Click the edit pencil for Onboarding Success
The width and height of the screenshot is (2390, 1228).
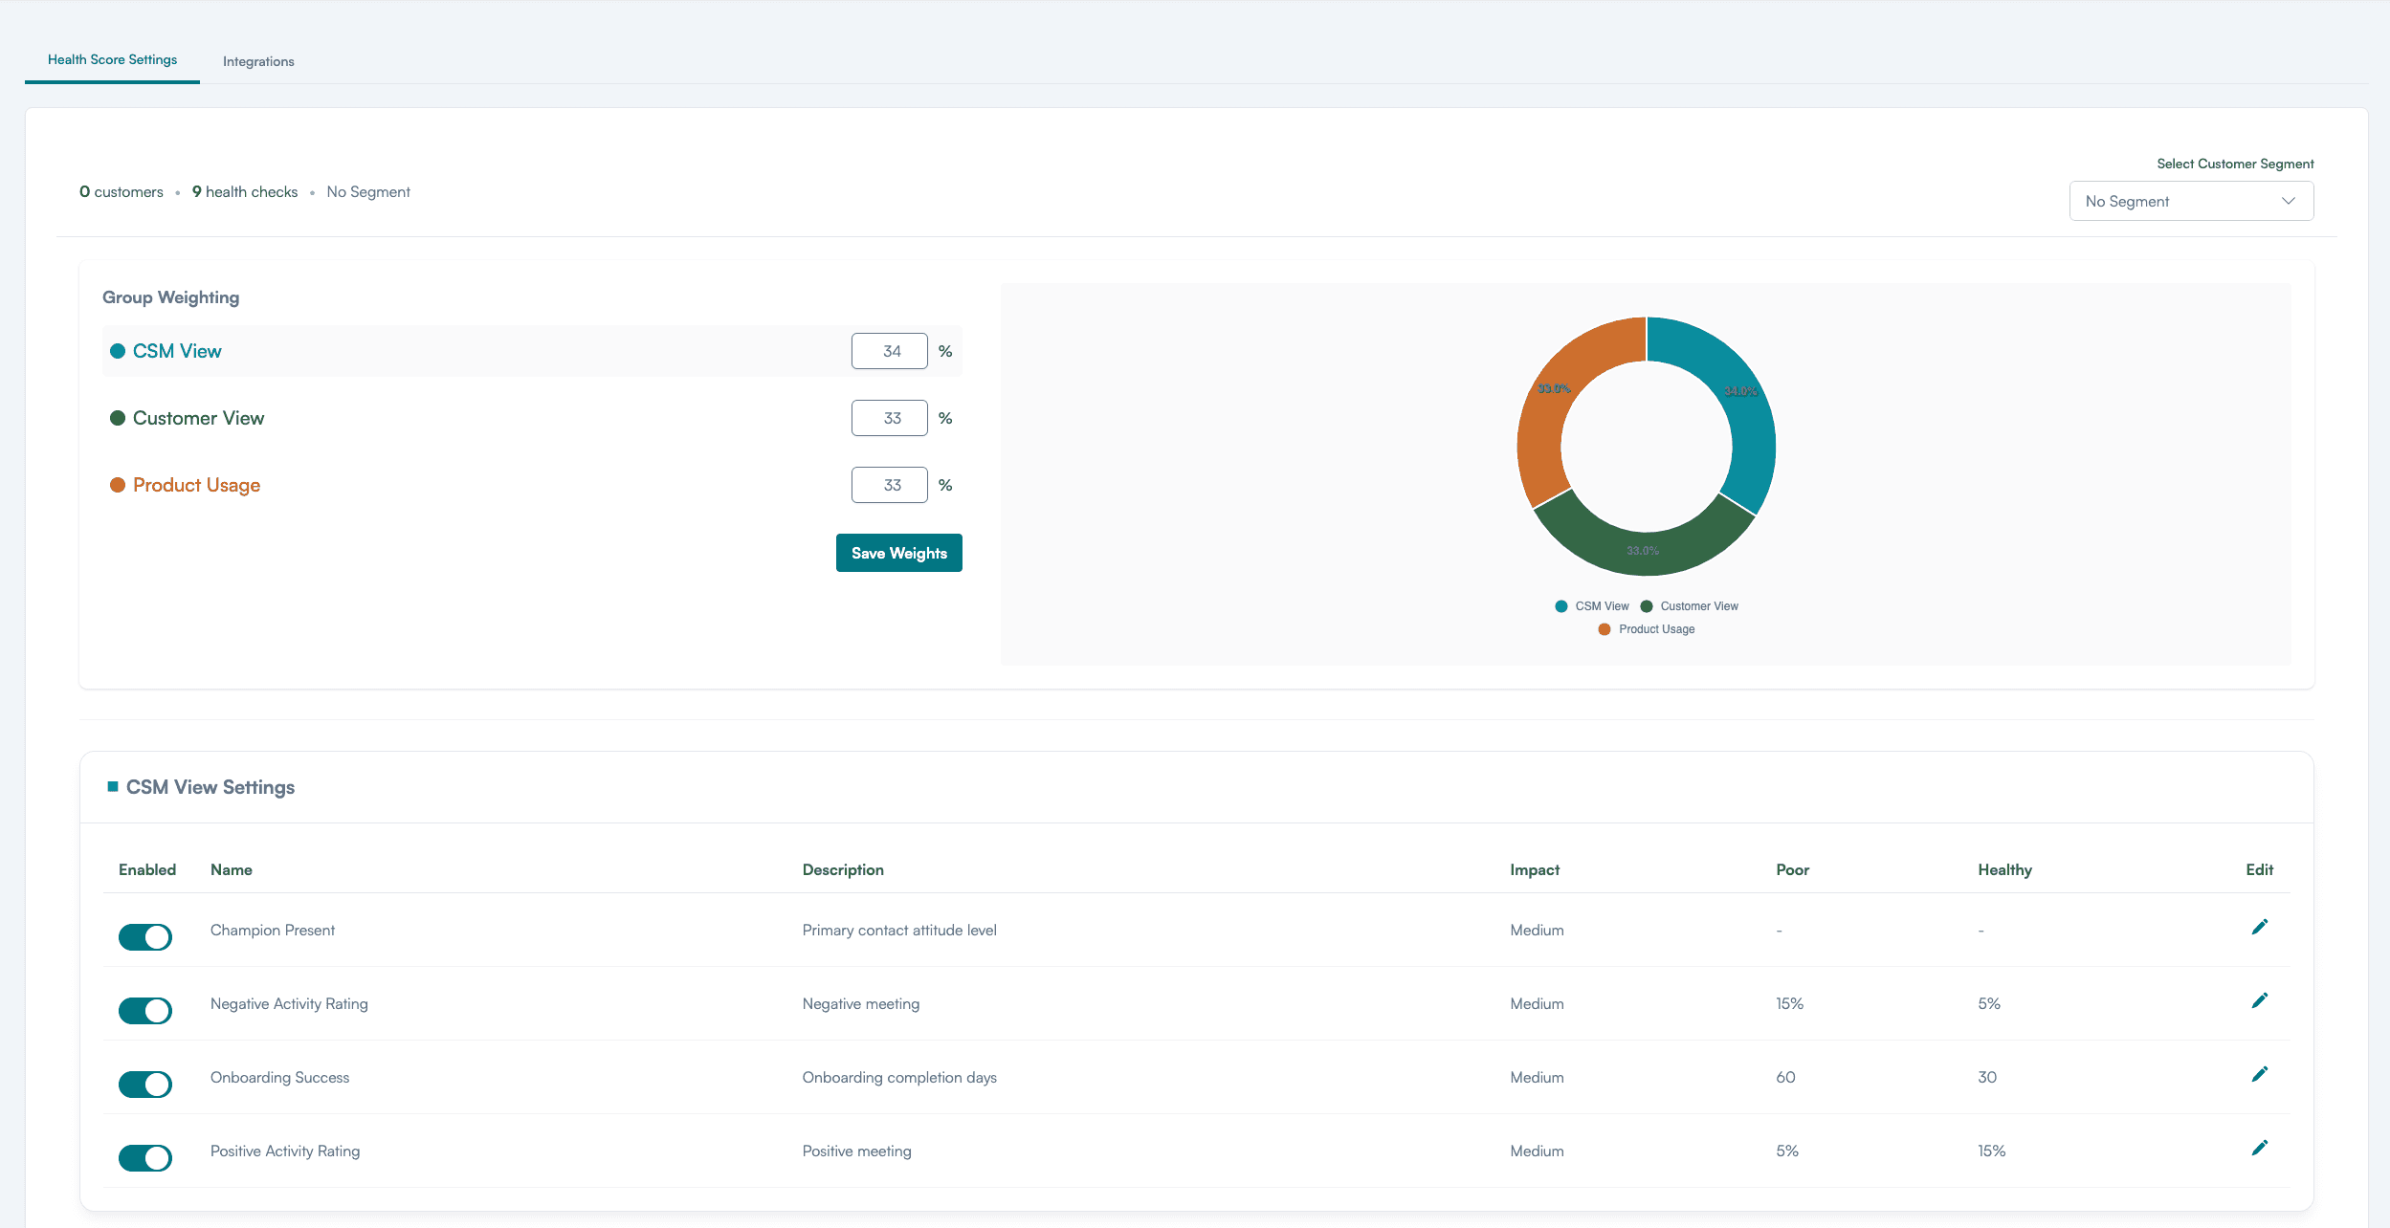tap(2260, 1074)
